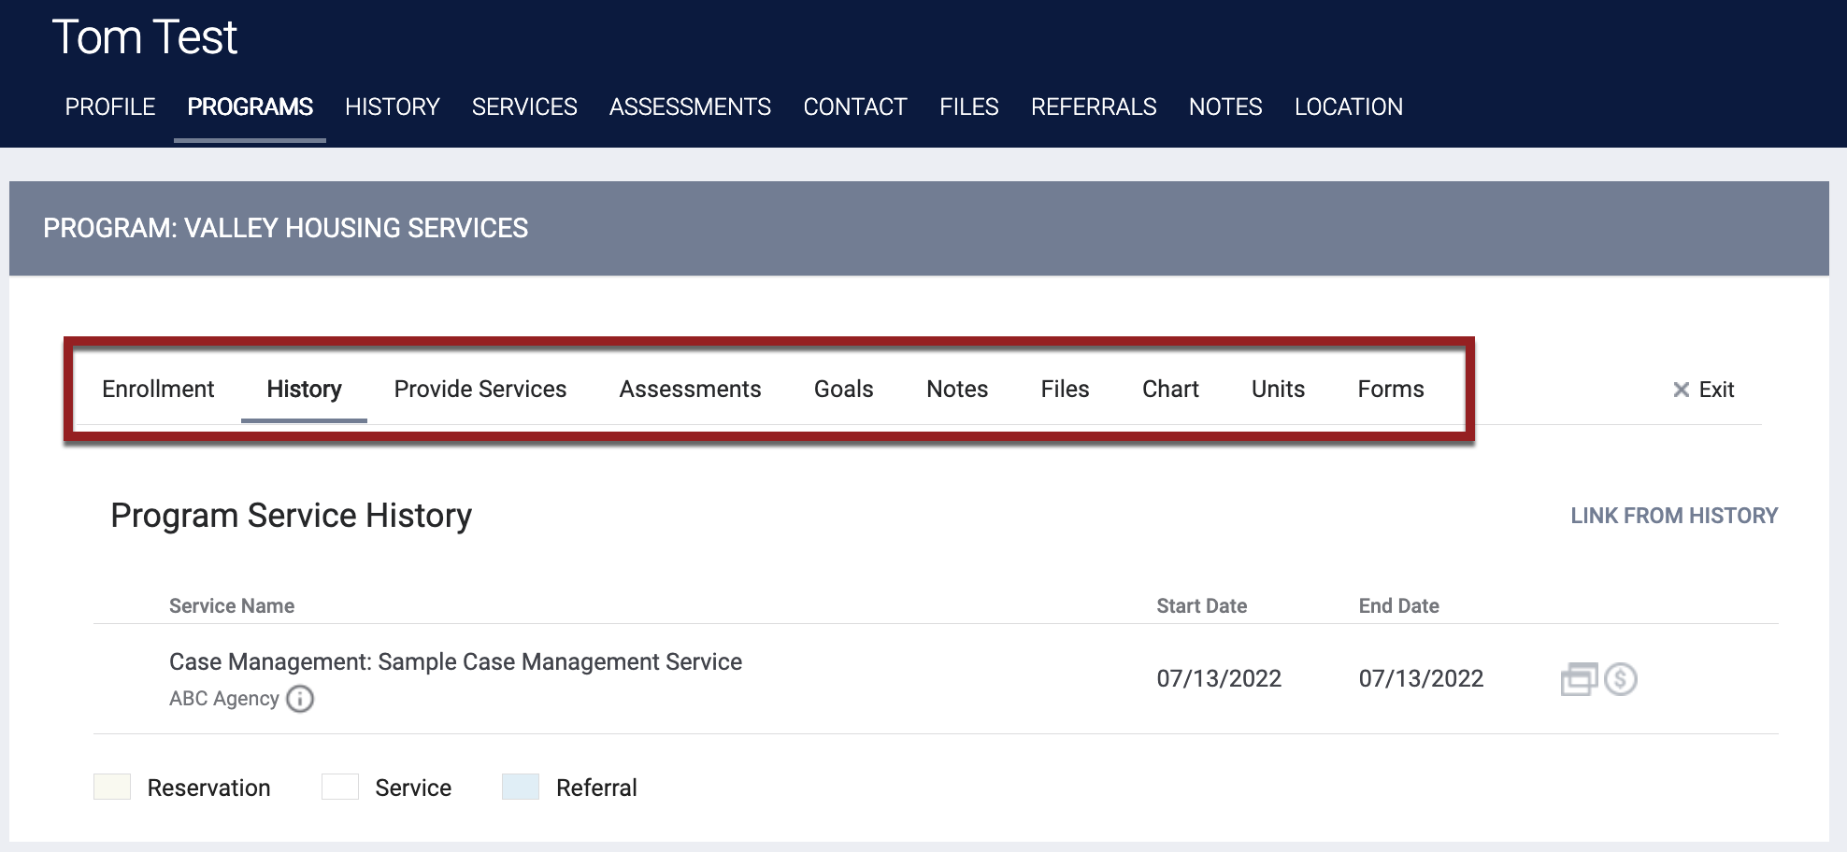Open the Units tab

pos(1278,389)
